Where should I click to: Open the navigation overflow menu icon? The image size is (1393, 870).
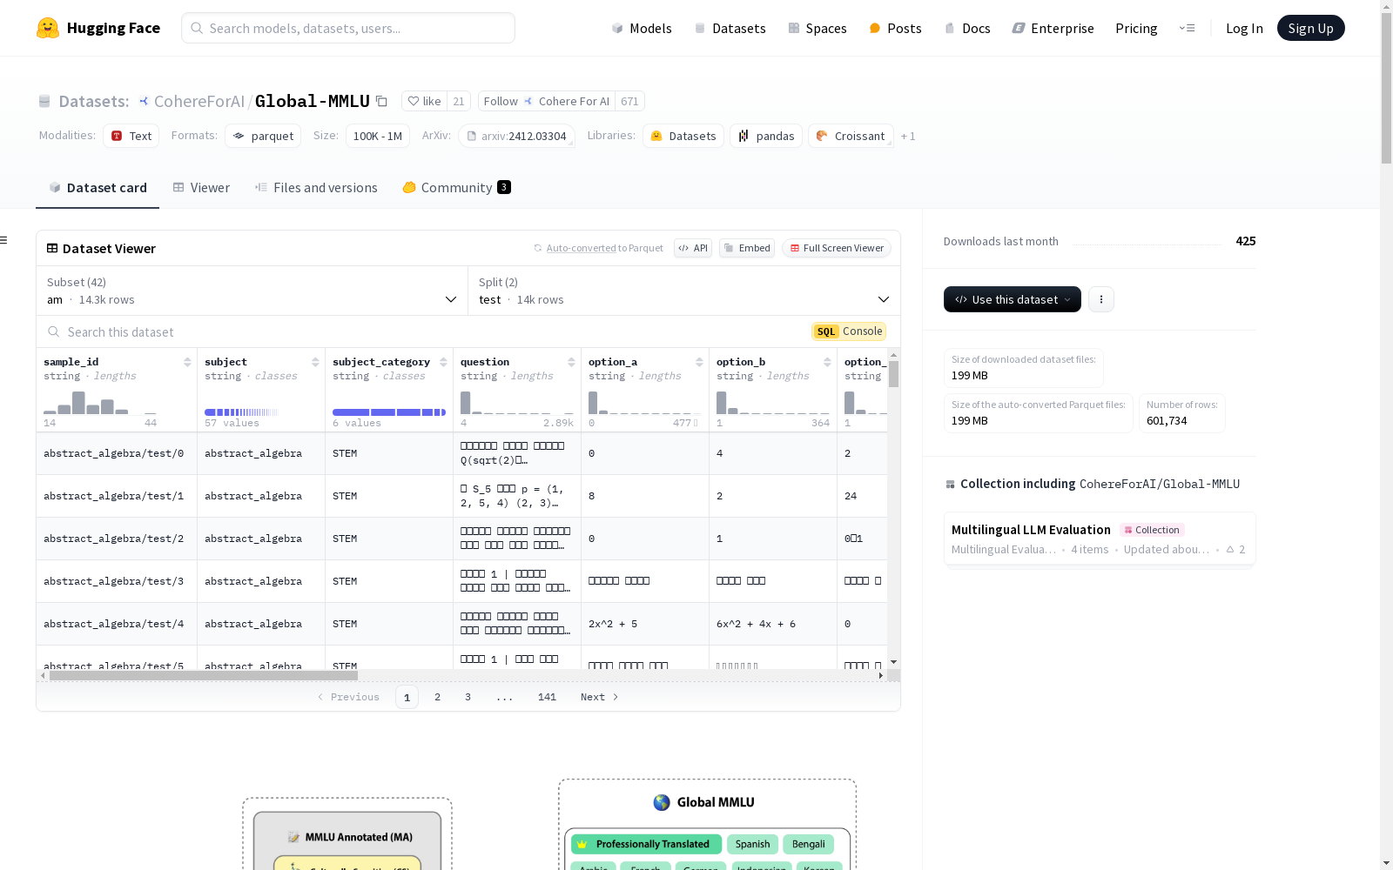click(1187, 28)
